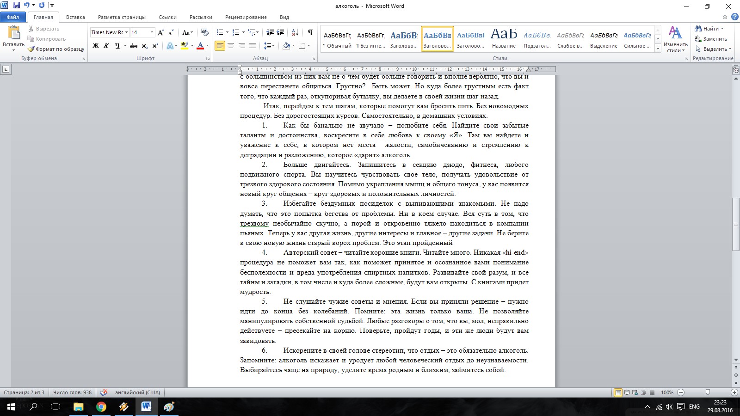The width and height of the screenshot is (740, 416).
Task: Apply the Без интервала style
Action: click(370, 39)
